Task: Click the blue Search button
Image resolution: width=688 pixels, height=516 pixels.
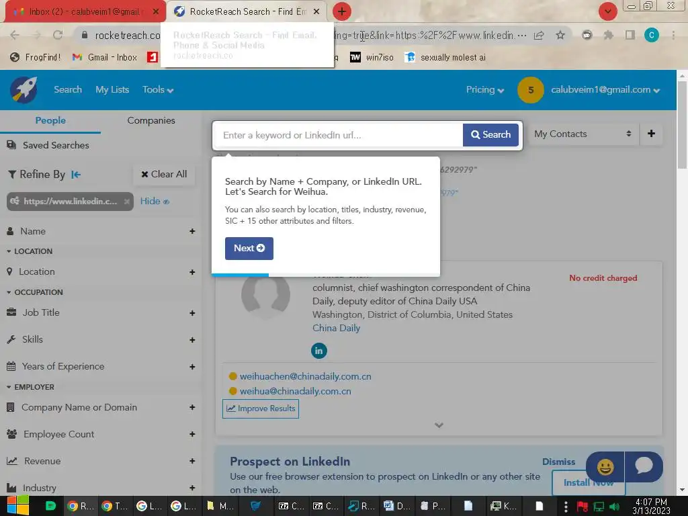Action: click(x=490, y=134)
